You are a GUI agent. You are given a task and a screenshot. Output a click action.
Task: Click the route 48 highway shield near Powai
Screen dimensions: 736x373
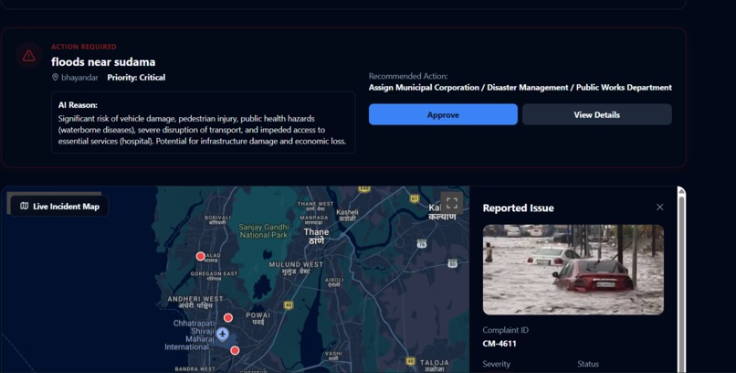click(289, 305)
